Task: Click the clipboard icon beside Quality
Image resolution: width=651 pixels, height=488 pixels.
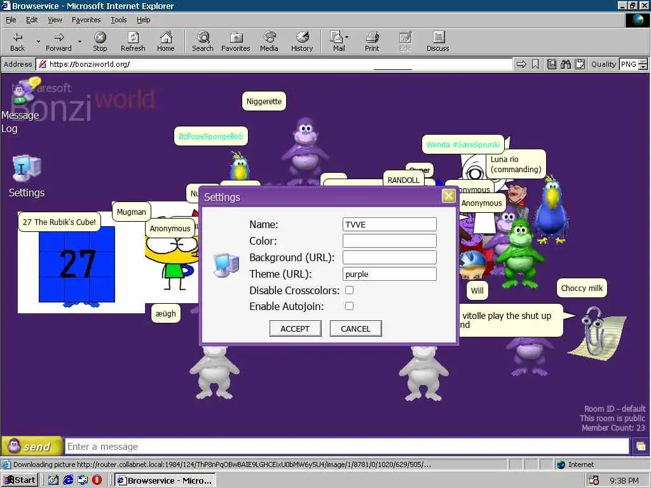Action: point(580,64)
